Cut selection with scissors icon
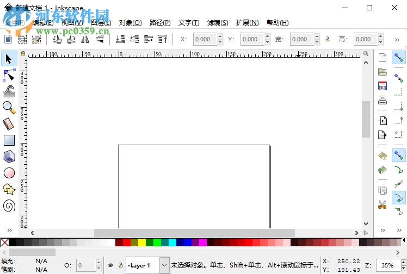This screenshot has height=274, width=407. (383, 204)
